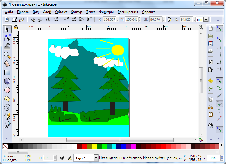The width and height of the screenshot is (226, 164).
Task: Raise selection one step
Action: pyautogui.click(x=82, y=19)
